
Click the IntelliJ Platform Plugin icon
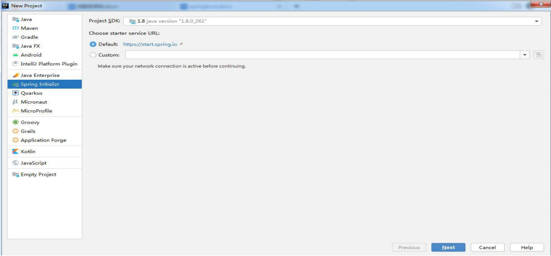15,64
